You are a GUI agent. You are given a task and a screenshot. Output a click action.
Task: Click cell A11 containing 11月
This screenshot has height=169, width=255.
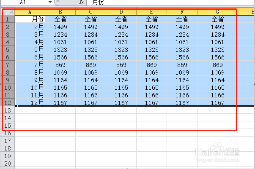coord(30,95)
